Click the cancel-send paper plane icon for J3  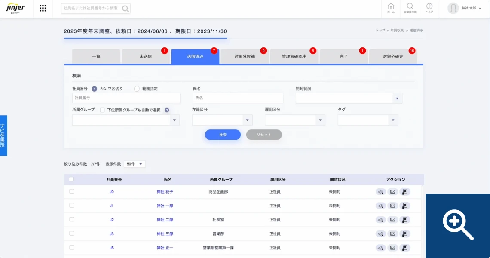[381, 234]
